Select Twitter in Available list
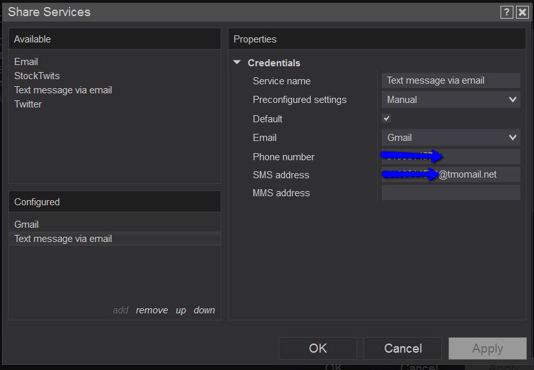The width and height of the screenshot is (534, 370). 28,104
